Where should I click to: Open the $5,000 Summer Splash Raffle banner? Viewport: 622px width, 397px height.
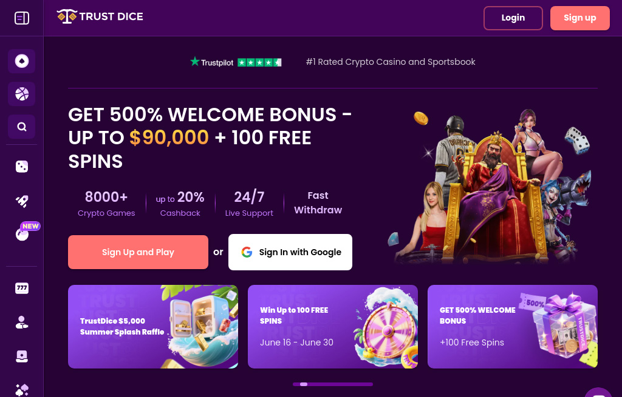(x=153, y=327)
